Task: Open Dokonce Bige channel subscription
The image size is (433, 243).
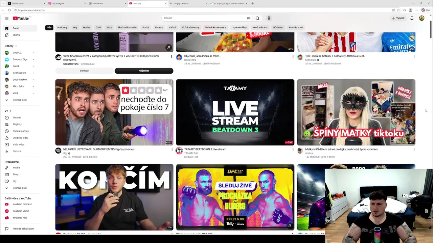Action: 20,59
